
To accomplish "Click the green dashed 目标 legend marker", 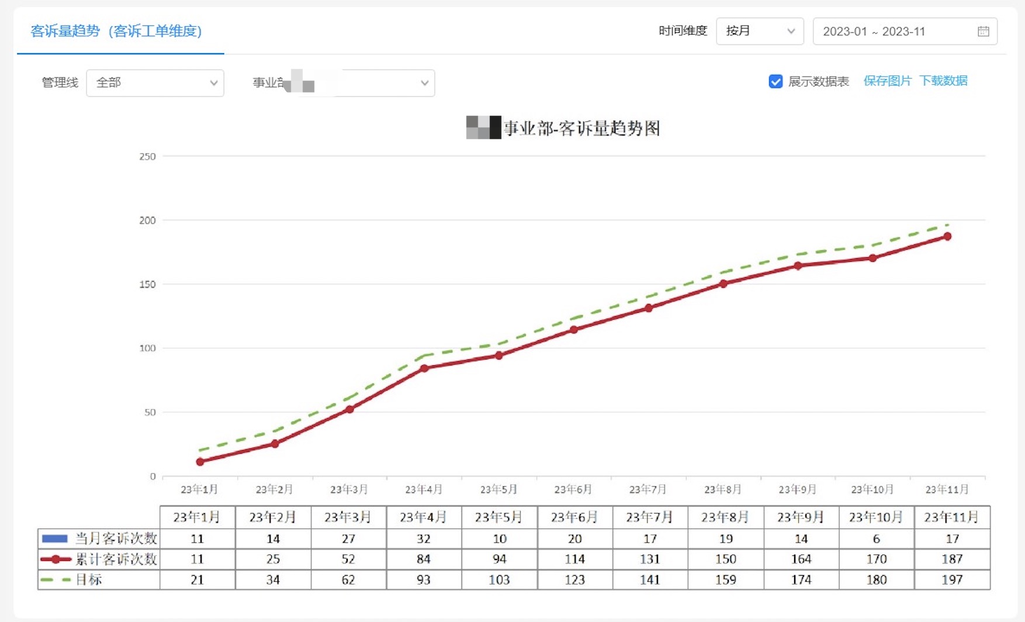I will 56,580.
